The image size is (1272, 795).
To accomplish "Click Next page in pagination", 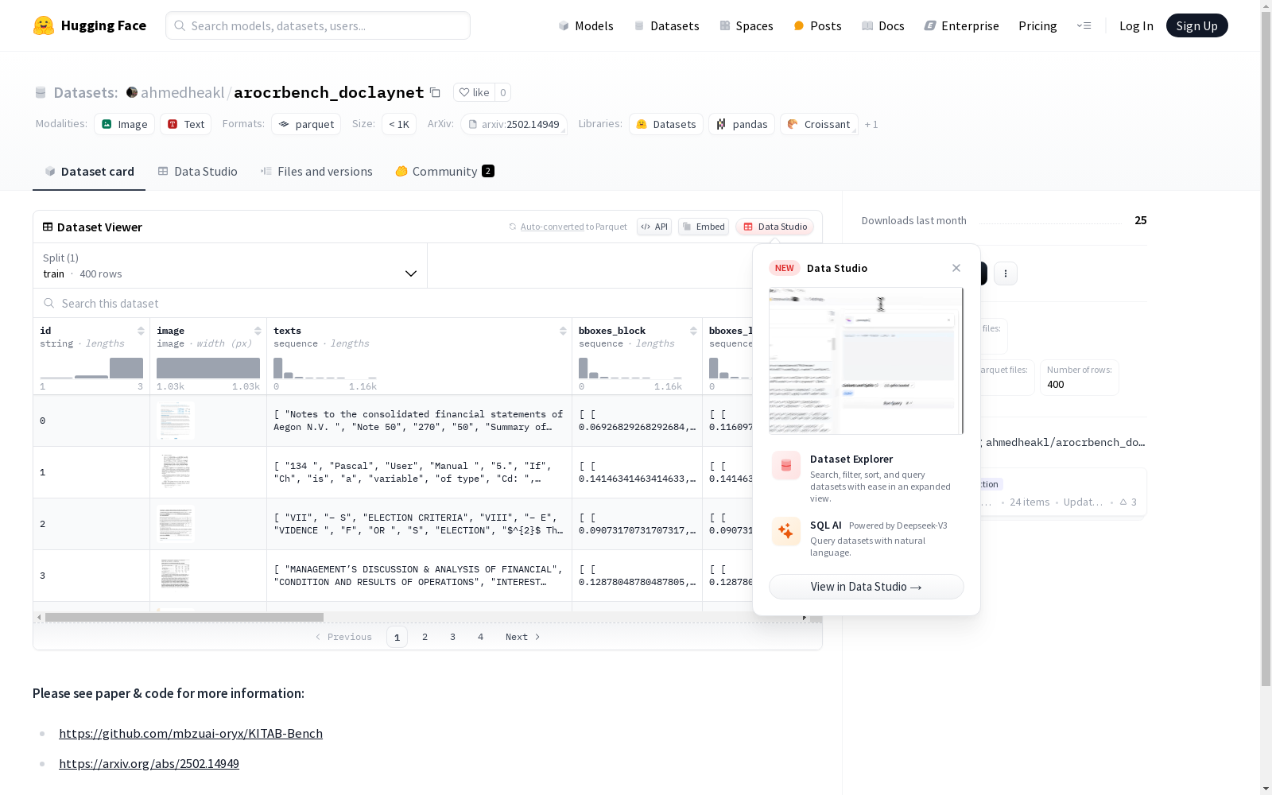I will point(523,637).
